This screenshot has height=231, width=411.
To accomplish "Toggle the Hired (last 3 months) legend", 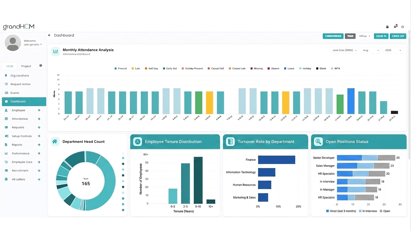I will [341, 211].
